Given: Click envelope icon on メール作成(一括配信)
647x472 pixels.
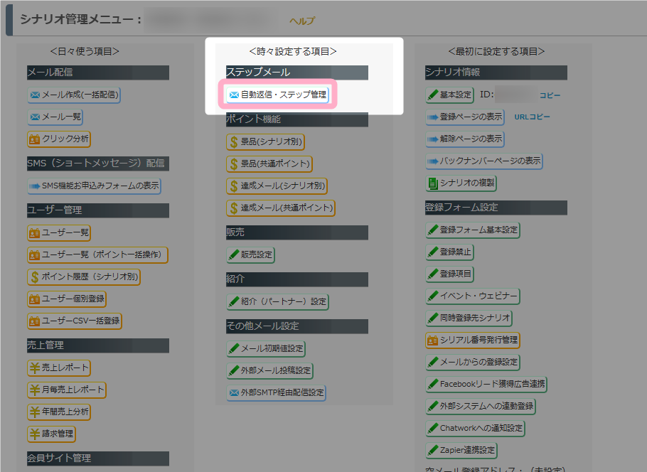Looking at the screenshot, I should (x=35, y=95).
